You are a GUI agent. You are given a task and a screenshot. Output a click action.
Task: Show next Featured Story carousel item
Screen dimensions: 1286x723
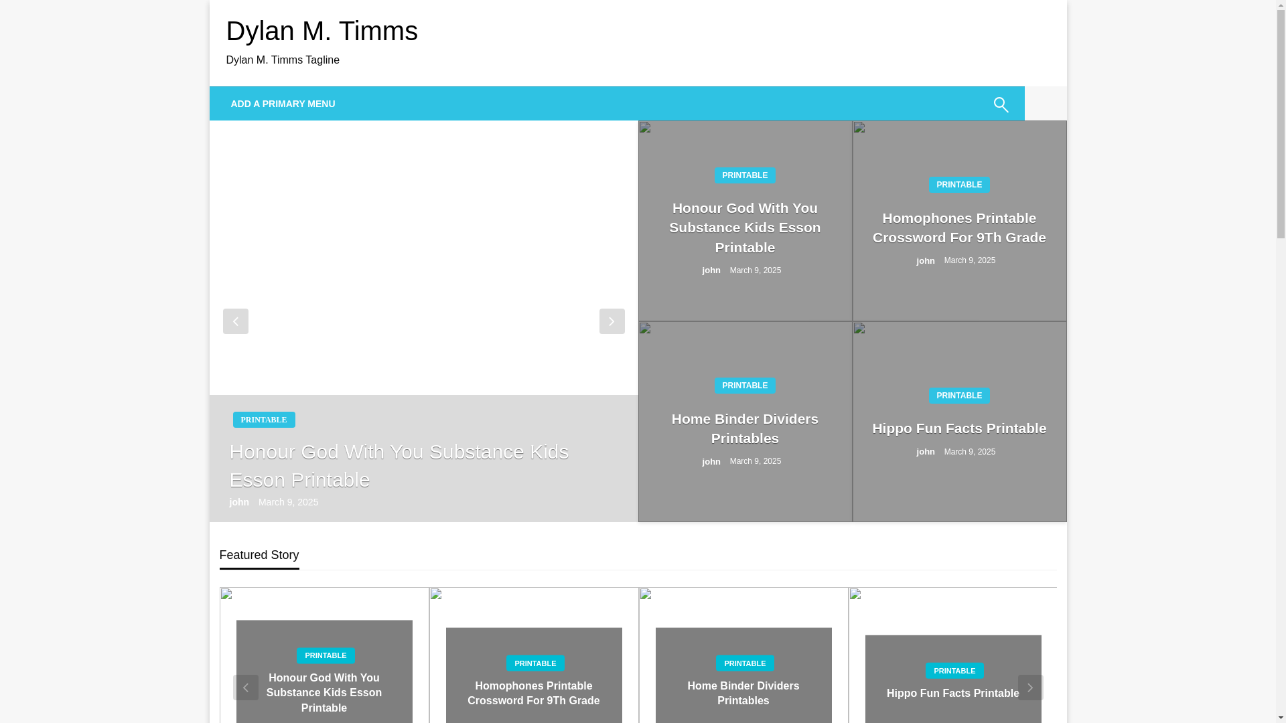[x=1030, y=688]
